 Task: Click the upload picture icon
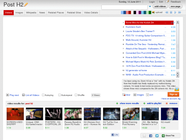tap(153, 12)
